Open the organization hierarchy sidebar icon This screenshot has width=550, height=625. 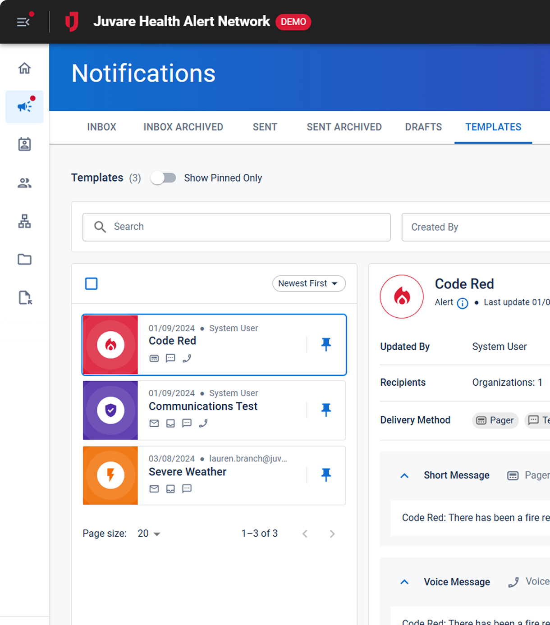24,221
